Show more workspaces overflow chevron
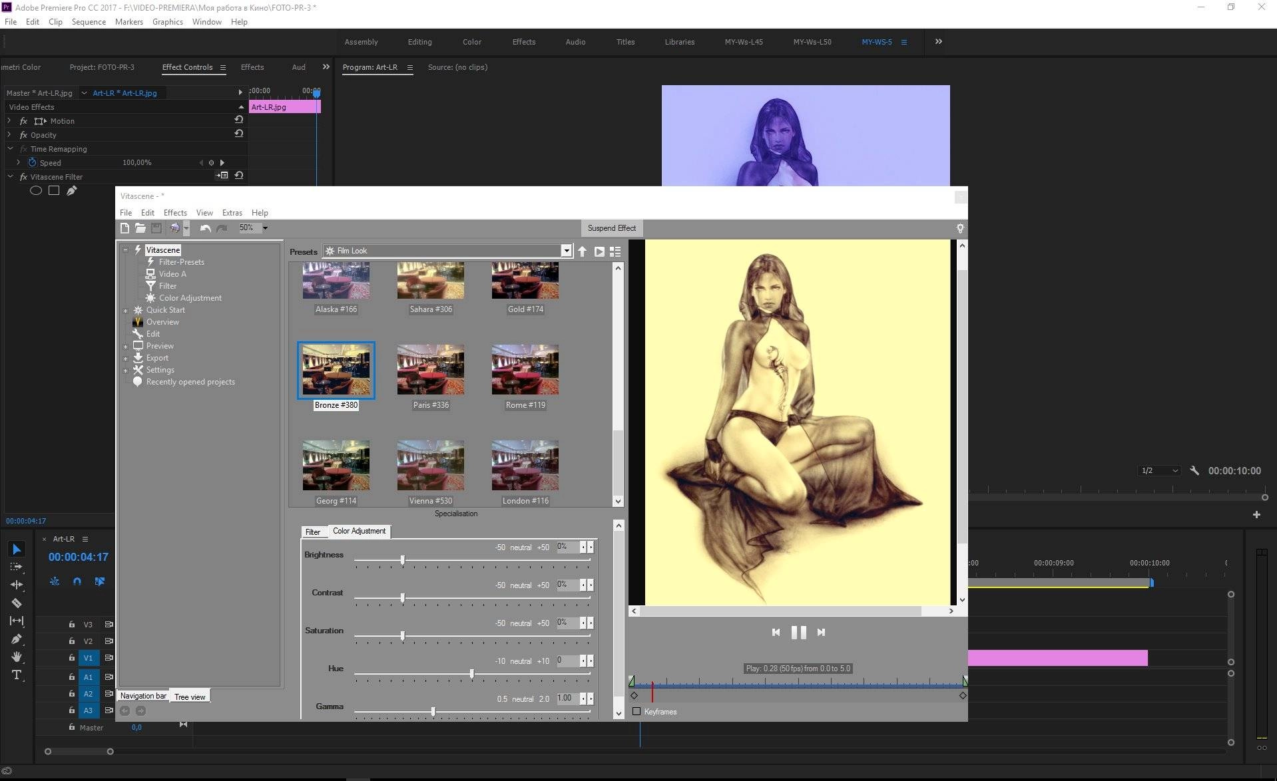This screenshot has height=781, width=1277. (x=938, y=41)
